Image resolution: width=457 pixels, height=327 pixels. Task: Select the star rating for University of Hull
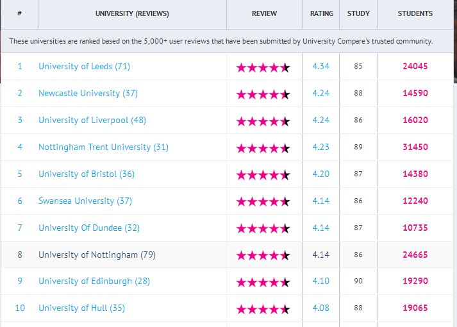click(x=263, y=309)
